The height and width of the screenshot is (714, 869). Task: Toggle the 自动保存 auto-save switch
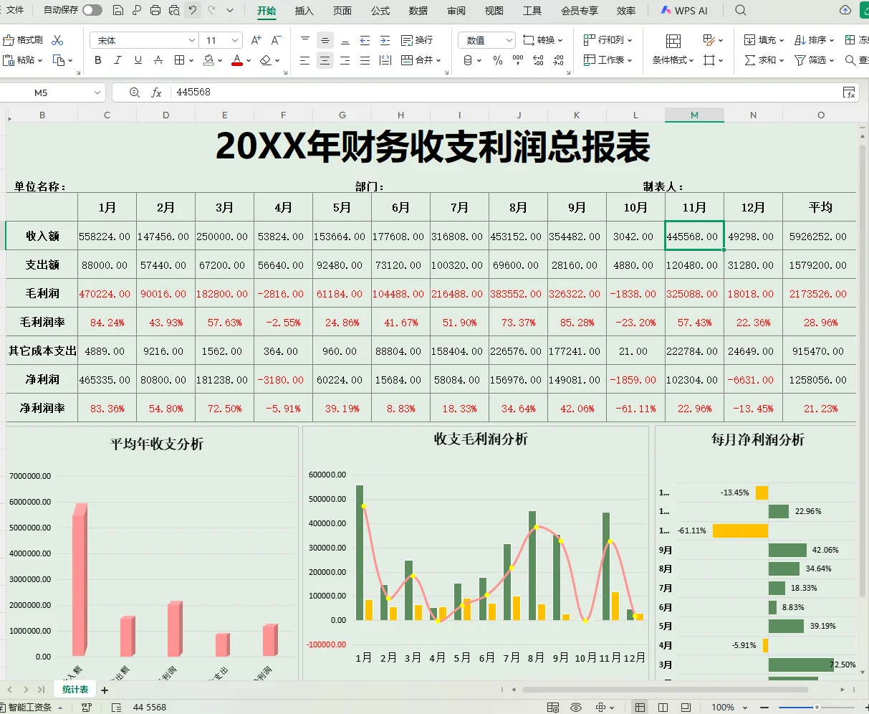coord(92,10)
